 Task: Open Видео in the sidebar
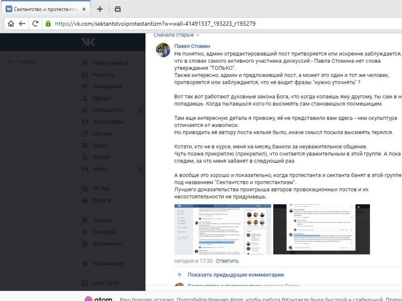coord(100,145)
